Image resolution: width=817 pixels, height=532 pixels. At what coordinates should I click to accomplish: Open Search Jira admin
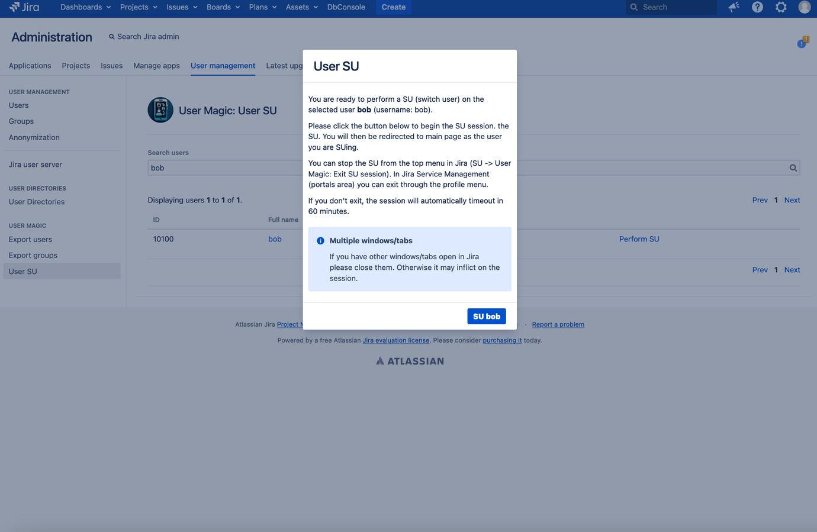(144, 37)
